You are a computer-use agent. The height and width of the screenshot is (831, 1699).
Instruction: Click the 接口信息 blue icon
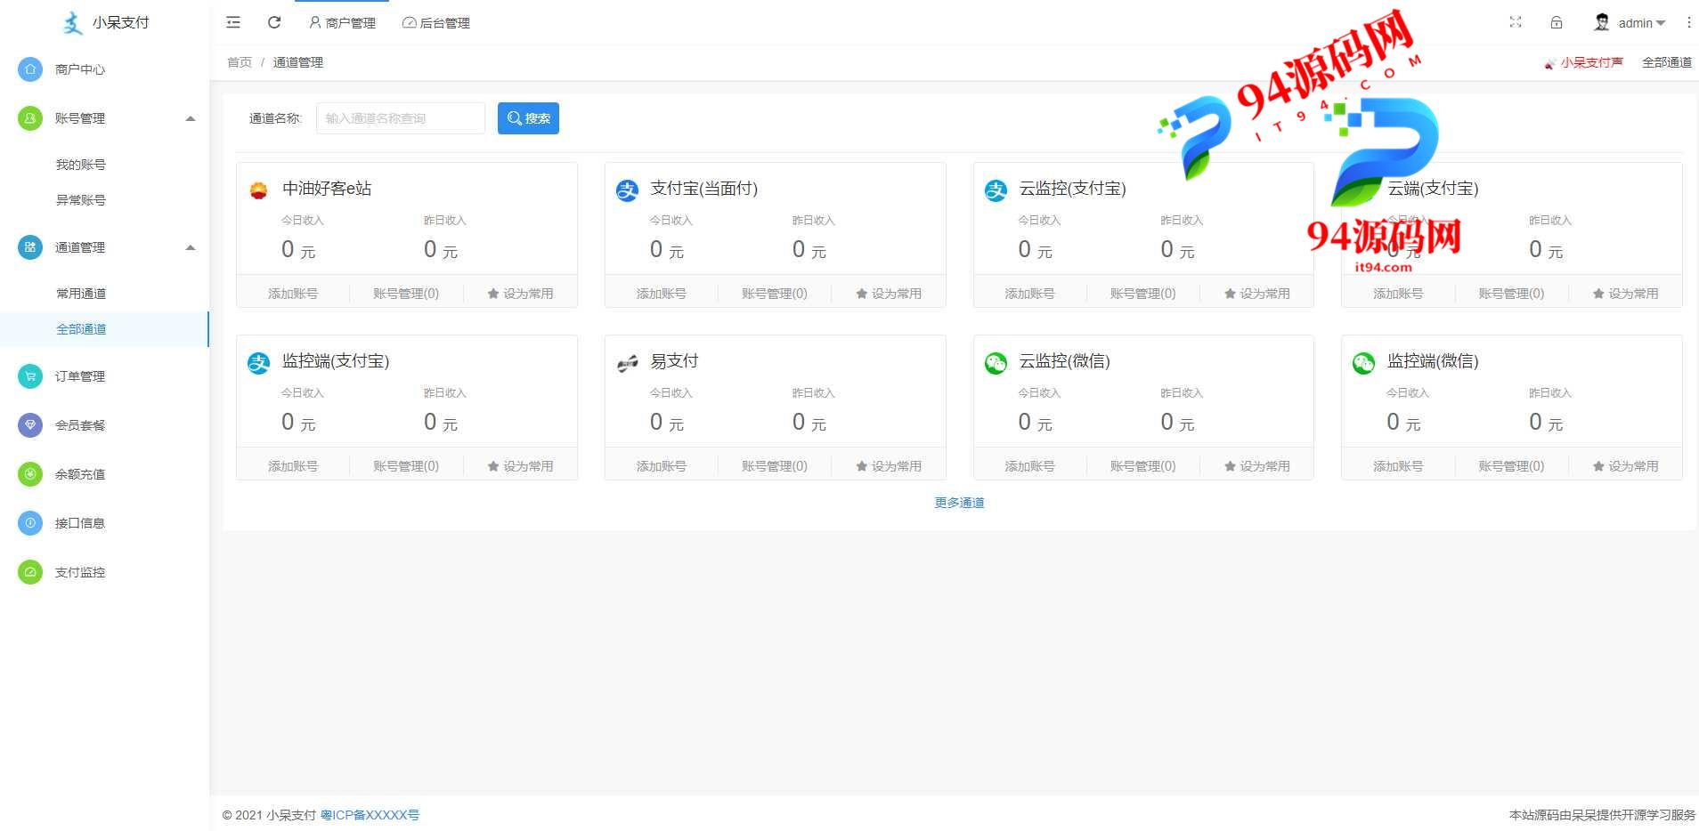point(30,523)
